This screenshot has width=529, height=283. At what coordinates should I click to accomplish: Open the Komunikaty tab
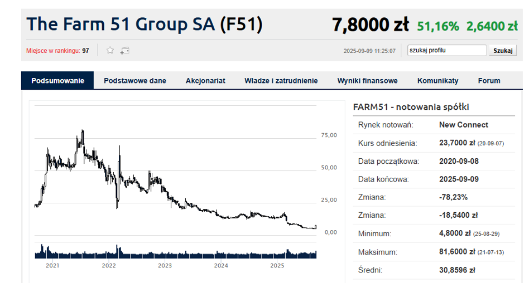point(437,81)
